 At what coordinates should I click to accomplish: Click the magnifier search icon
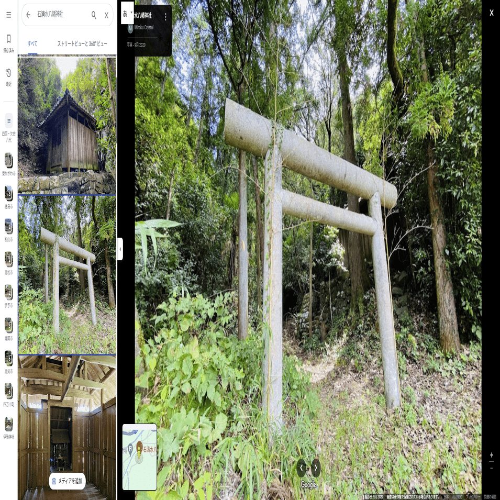[x=94, y=15]
